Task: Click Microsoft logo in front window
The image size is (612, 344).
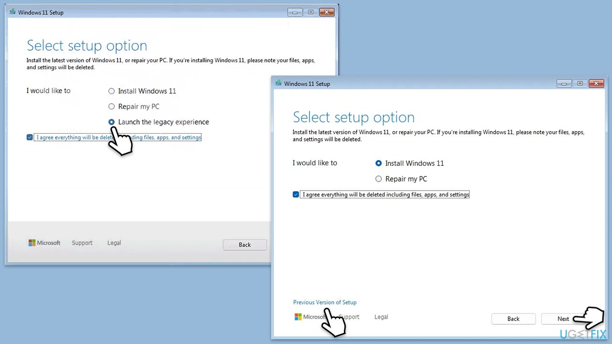Action: pyautogui.click(x=310, y=317)
